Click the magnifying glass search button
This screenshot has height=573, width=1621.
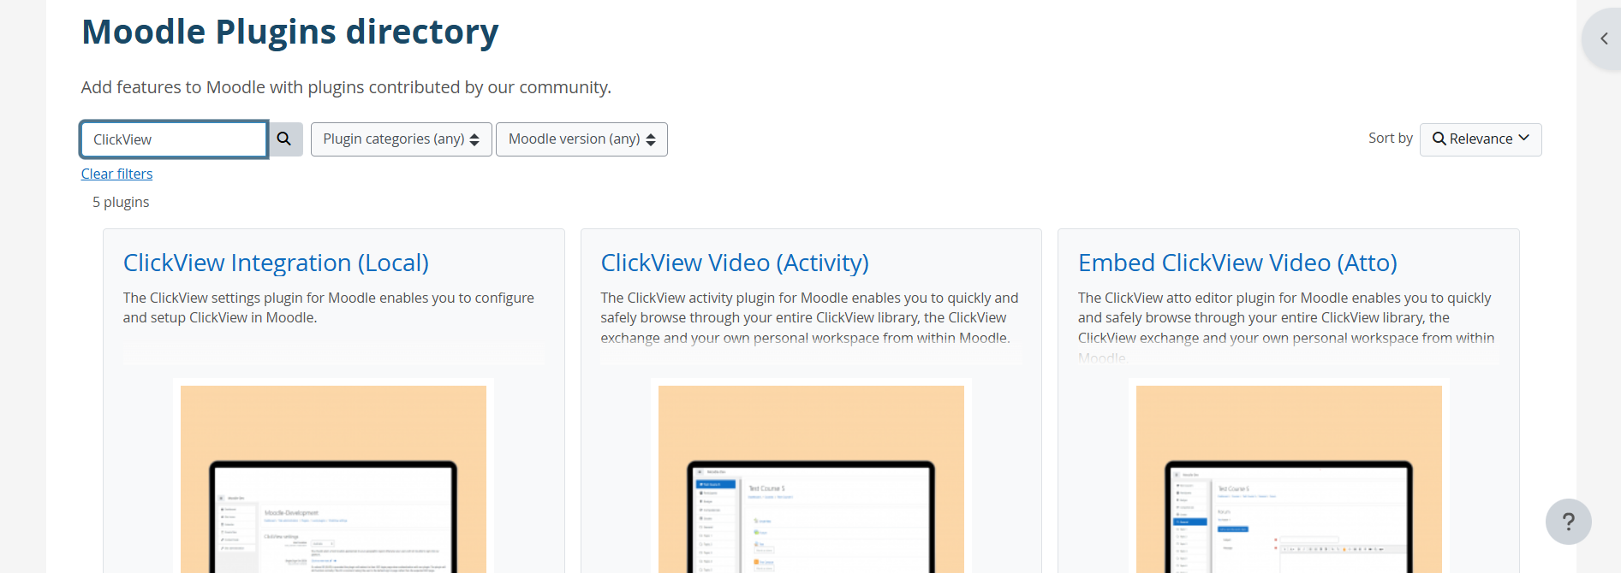[x=285, y=139]
